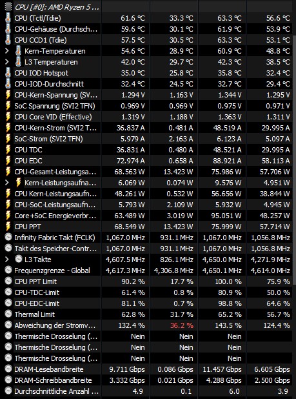Click lightning icon beside CPU EDC
296x399 pixels.
pos(8,161)
